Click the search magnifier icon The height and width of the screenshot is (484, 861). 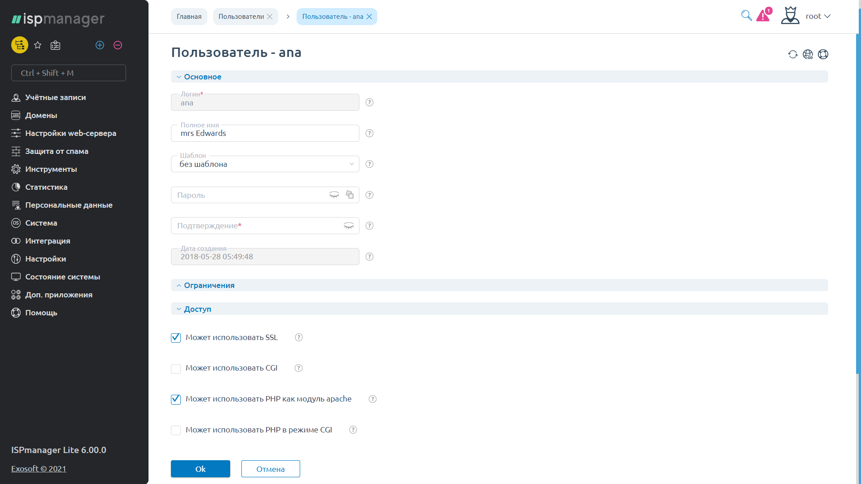pos(746,16)
